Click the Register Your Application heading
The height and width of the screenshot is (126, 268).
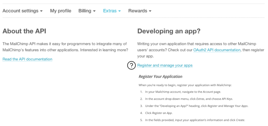pos(160,77)
